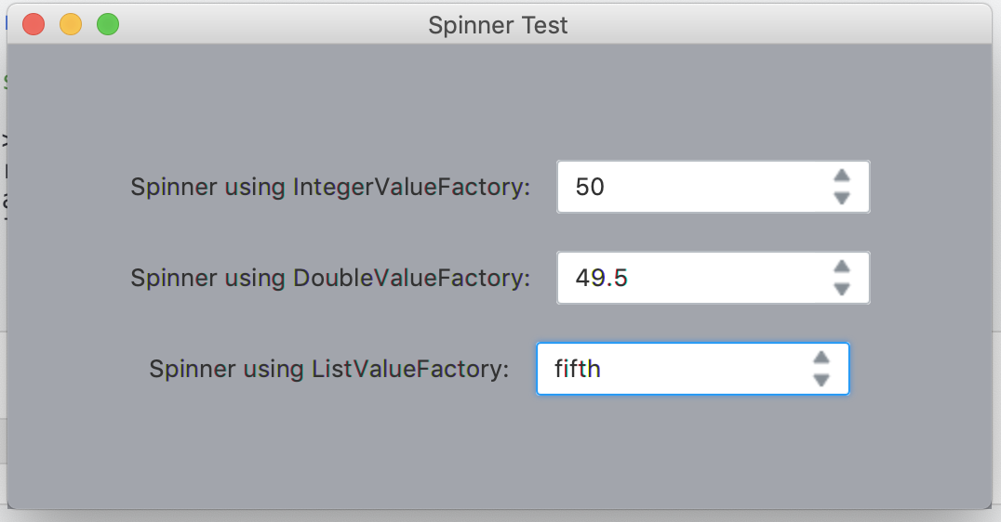
Task: Click the "Spinner Test" window title
Action: (498, 25)
